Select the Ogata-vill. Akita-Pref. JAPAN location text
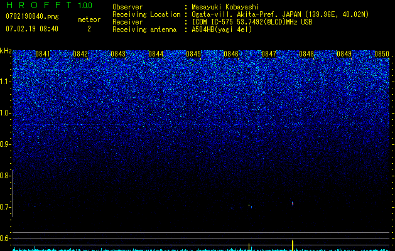Screen dimensions: 395x251 click(280, 14)
